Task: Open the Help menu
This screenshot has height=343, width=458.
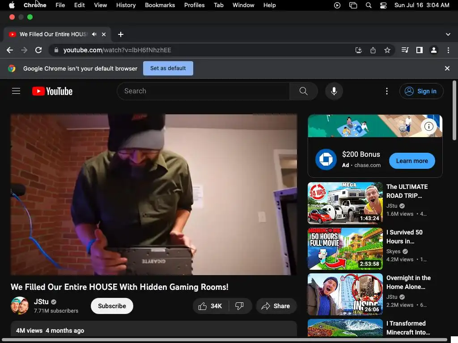Action: point(269,5)
